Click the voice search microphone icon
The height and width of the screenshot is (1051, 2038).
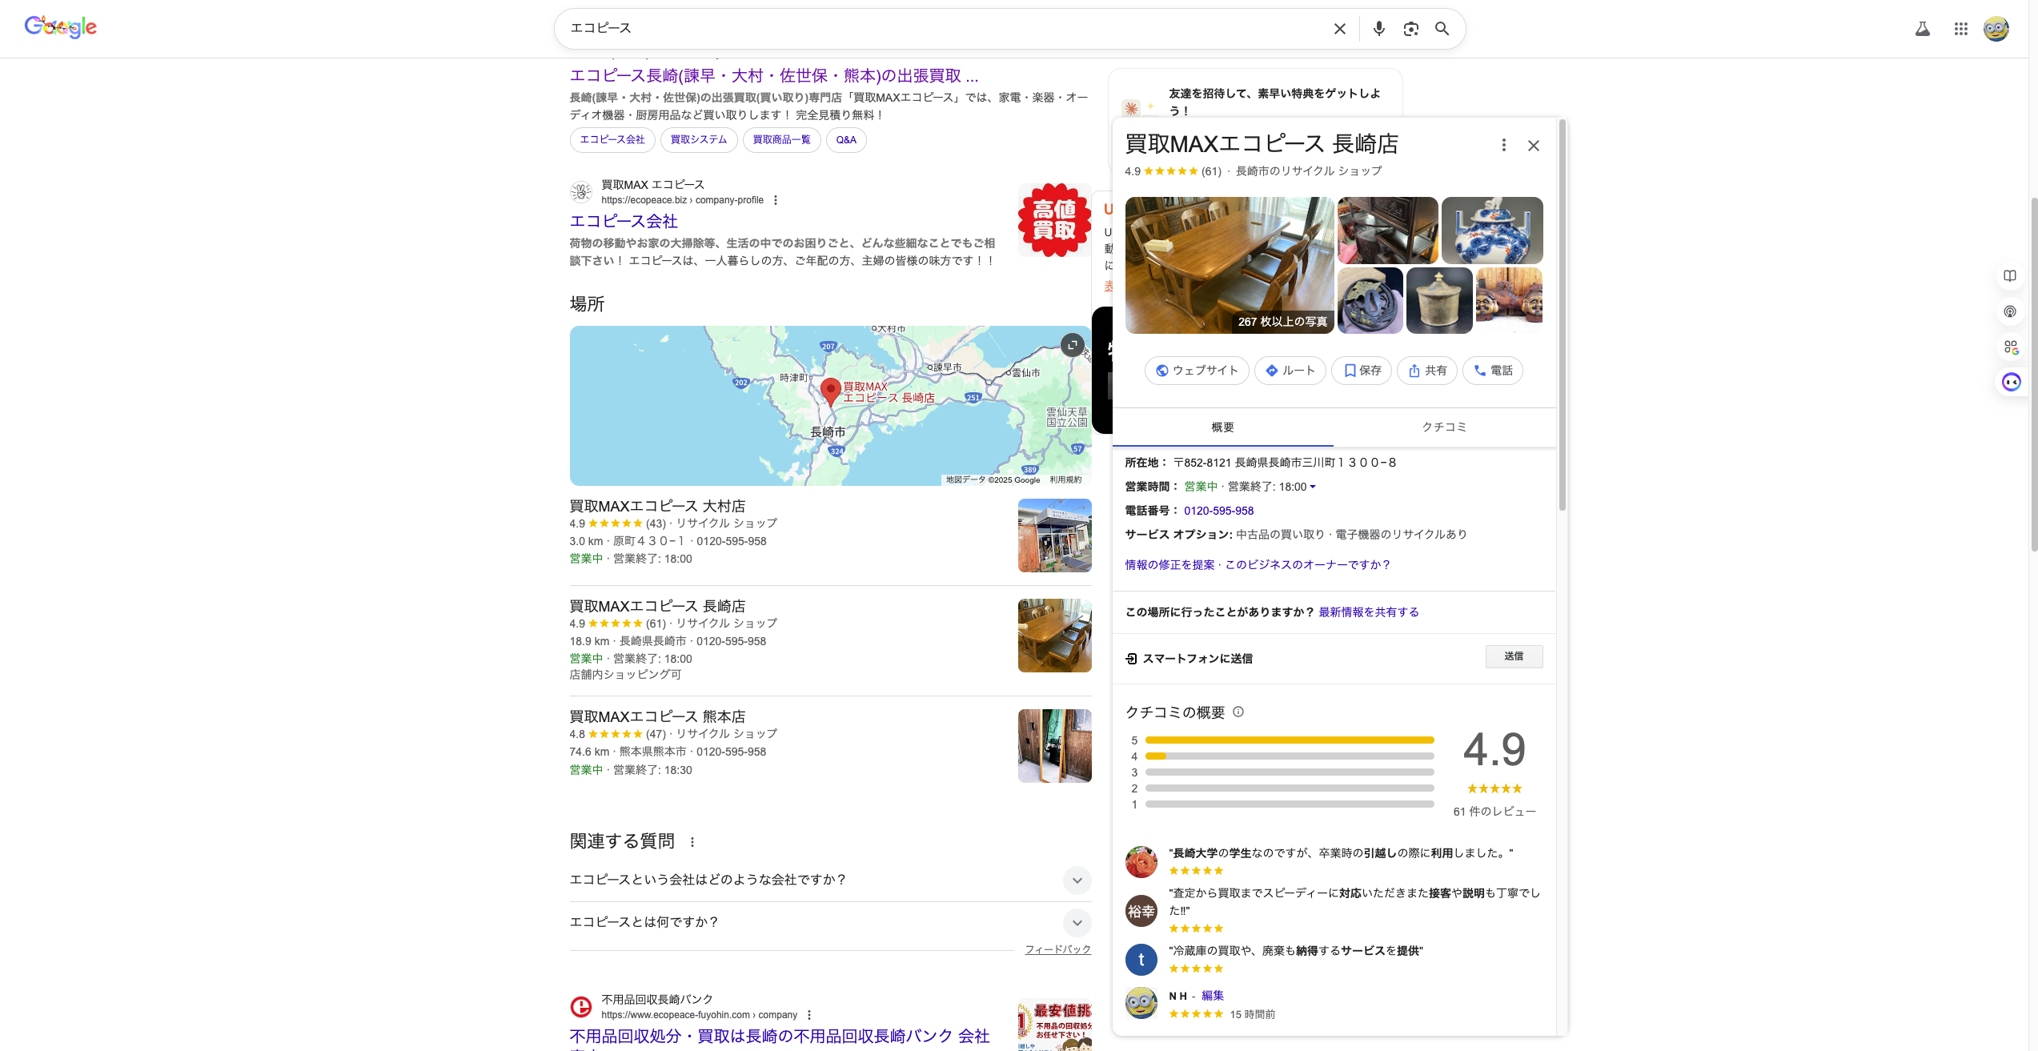click(1378, 29)
